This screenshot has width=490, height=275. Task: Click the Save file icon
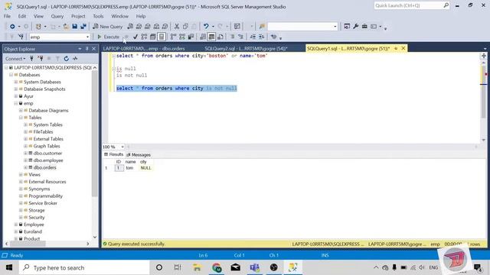point(75,27)
